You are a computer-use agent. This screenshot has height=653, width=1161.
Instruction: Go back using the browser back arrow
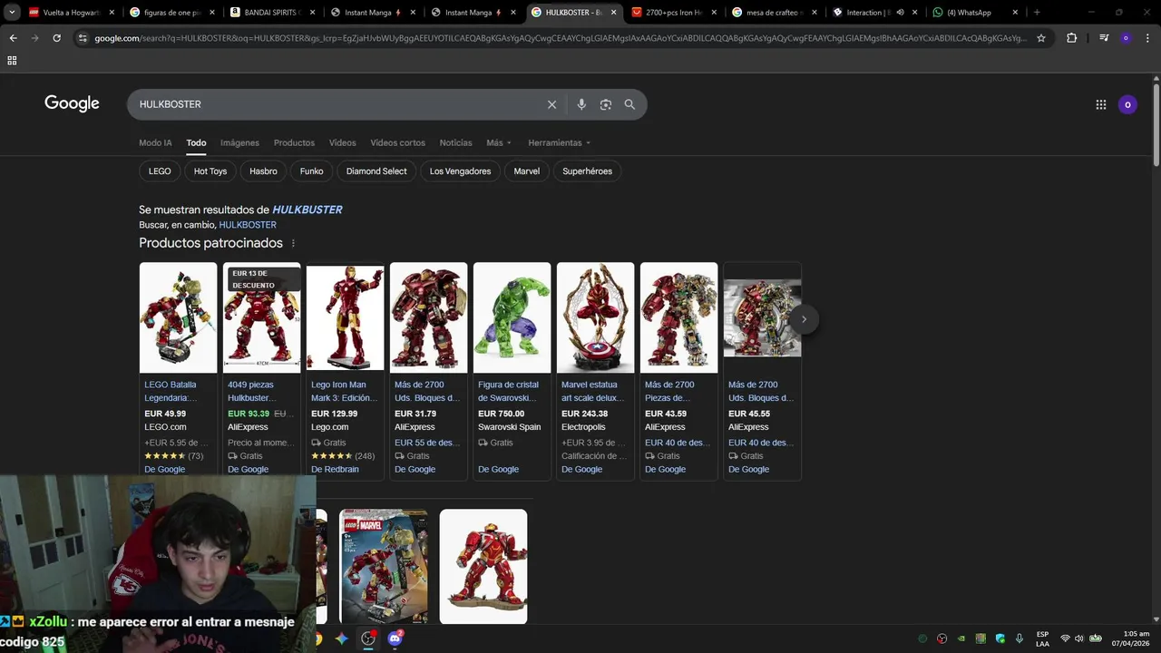point(13,38)
